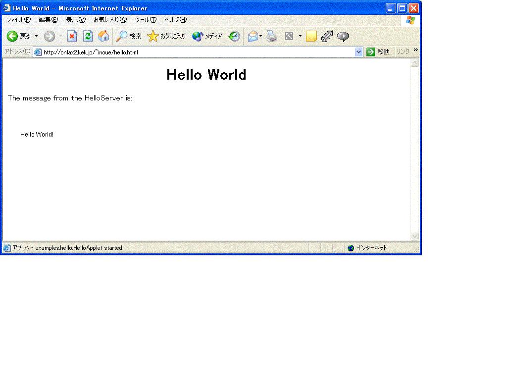The image size is (507, 380).
Task: Go to the Home page house icon
Action: tap(103, 36)
